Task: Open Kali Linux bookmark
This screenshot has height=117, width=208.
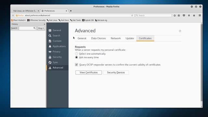Action: coord(52,20)
